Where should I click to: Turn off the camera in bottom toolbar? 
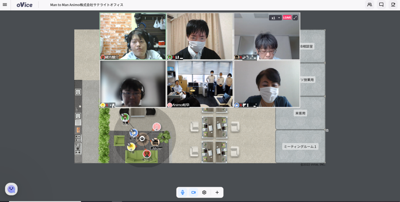[193, 192]
